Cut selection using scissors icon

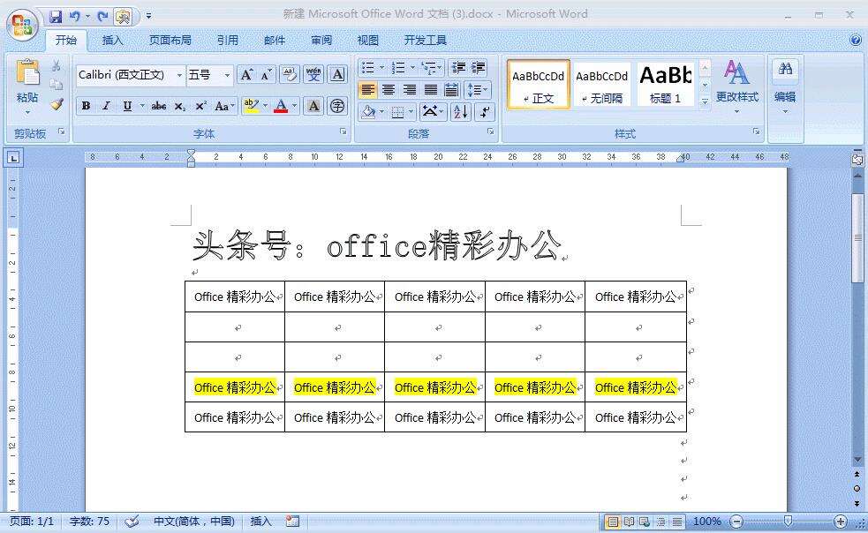tap(56, 66)
